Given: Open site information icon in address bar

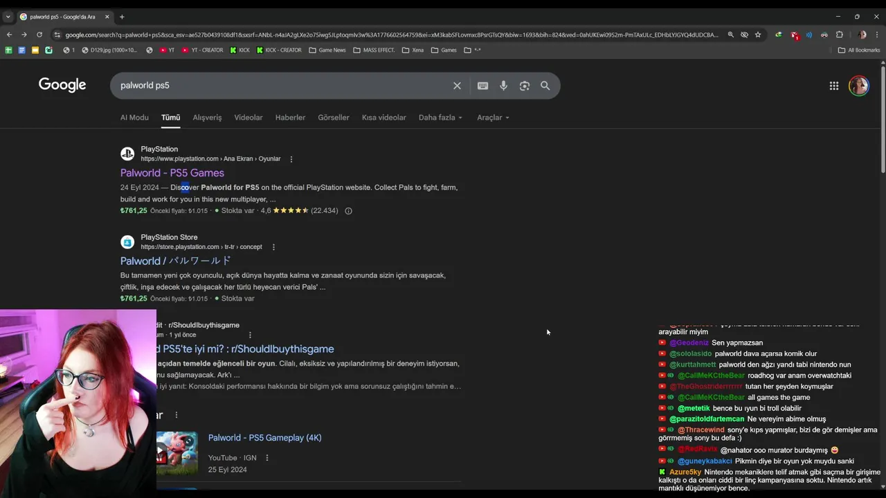Looking at the screenshot, I should click(57, 35).
